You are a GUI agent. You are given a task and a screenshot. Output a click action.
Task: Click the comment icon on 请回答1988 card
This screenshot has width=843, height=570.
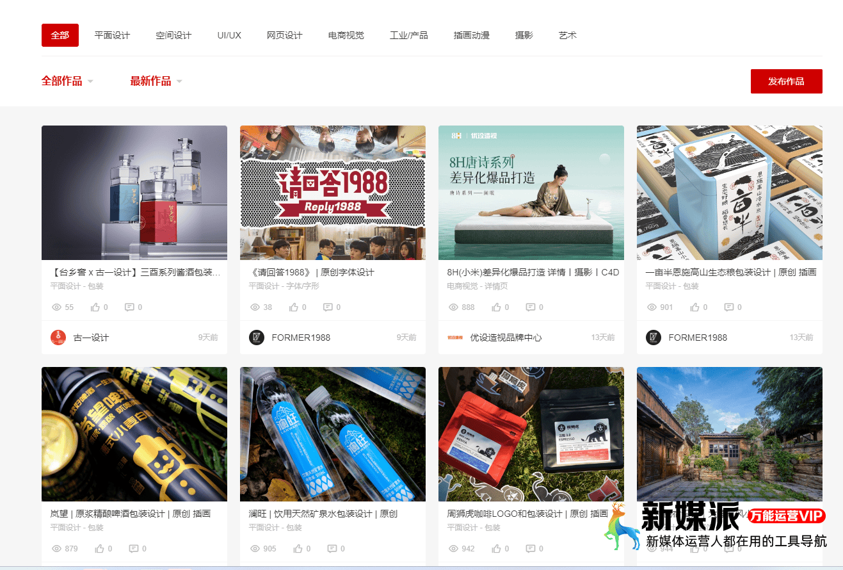coord(328,307)
